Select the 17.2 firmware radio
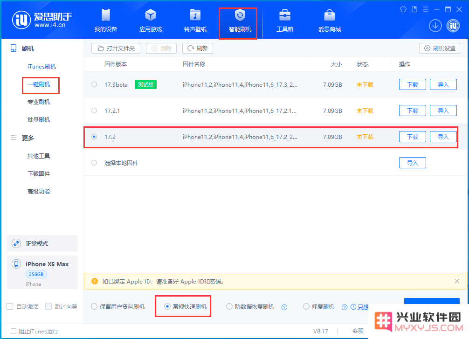Screen dimensions: 469x339 tap(94, 137)
